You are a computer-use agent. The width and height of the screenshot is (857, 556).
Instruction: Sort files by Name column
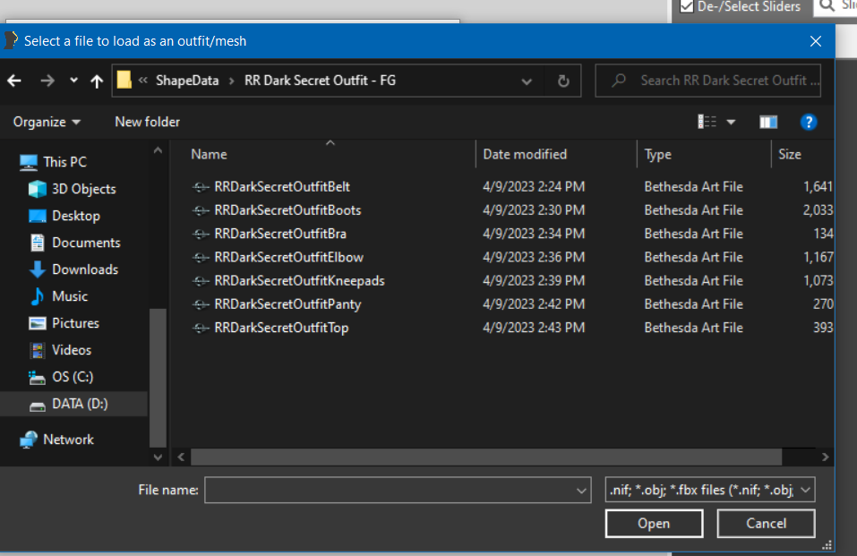pyautogui.click(x=209, y=155)
